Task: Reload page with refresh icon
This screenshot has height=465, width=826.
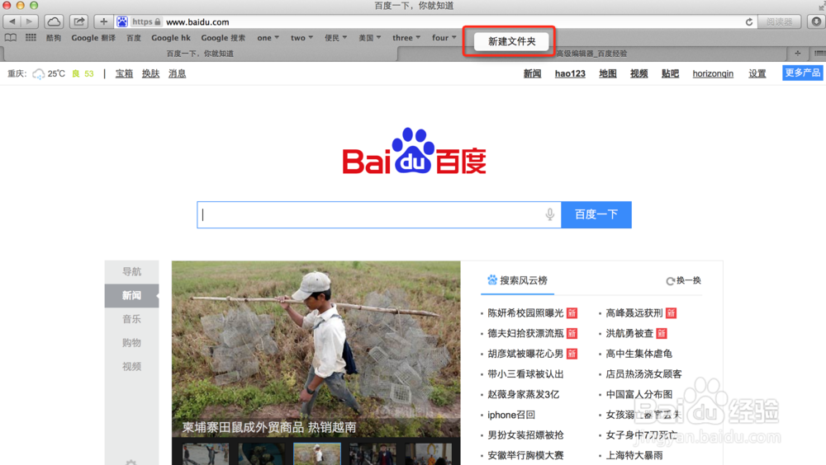Action: coord(748,22)
